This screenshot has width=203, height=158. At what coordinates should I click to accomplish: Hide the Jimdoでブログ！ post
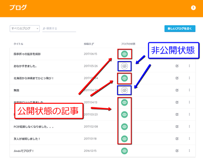(124, 151)
